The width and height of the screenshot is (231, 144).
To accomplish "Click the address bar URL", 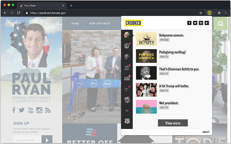I will point(48,13).
